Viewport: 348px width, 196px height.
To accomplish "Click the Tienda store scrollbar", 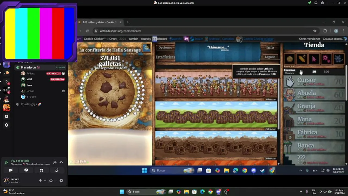I will click(x=346, y=83).
